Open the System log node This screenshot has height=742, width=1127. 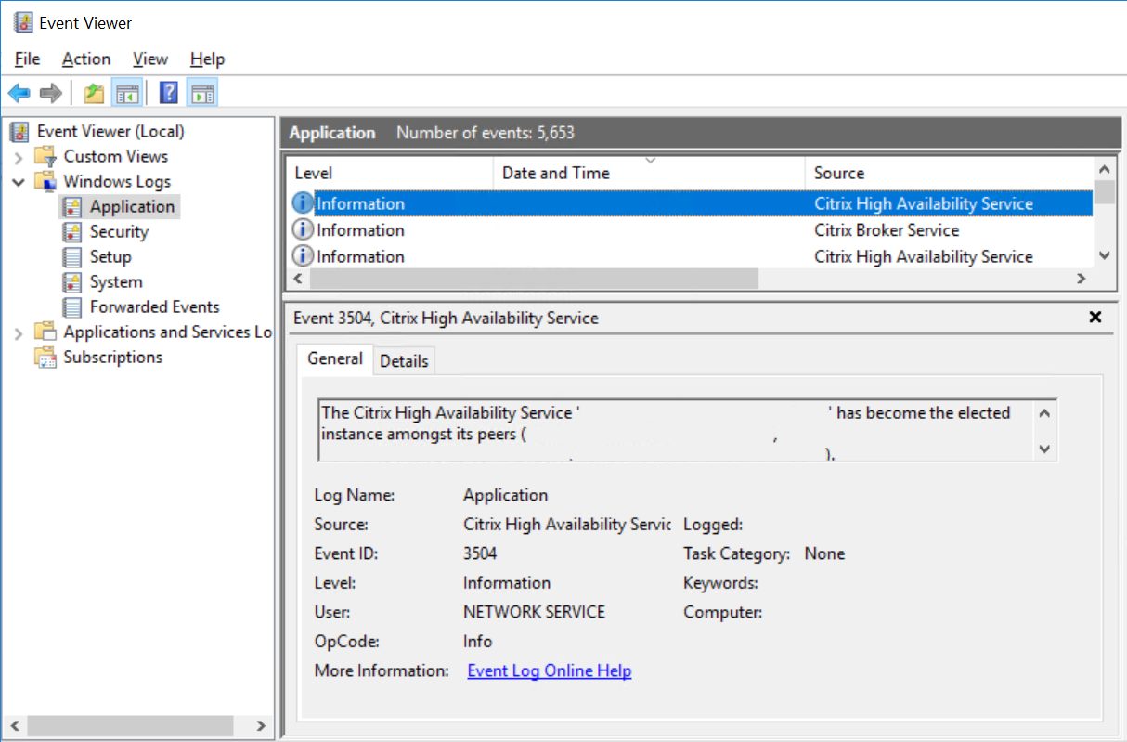115,281
